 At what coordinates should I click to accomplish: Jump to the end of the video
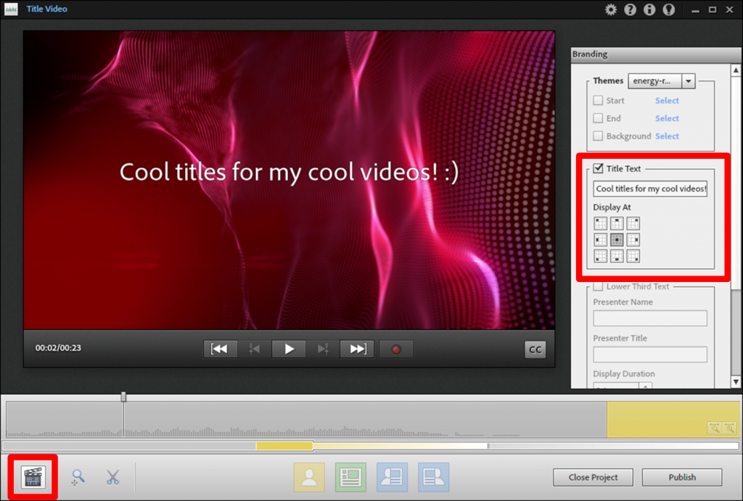tap(358, 349)
